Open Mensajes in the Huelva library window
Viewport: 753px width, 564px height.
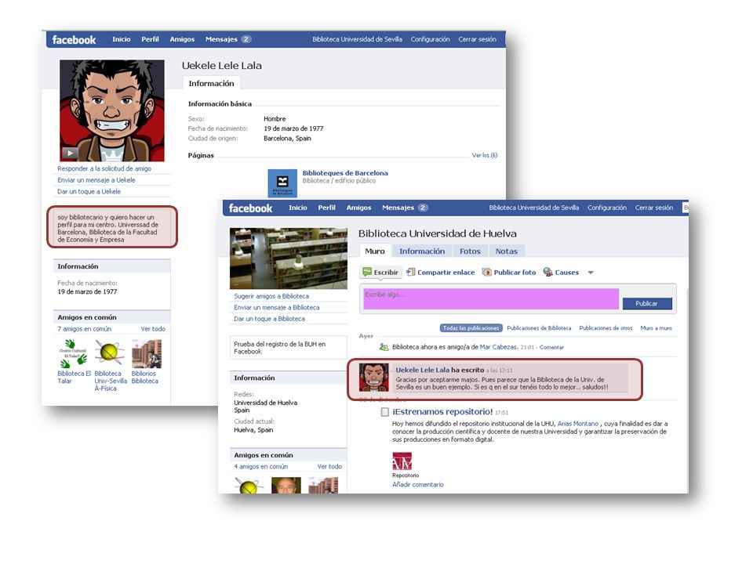coord(398,208)
